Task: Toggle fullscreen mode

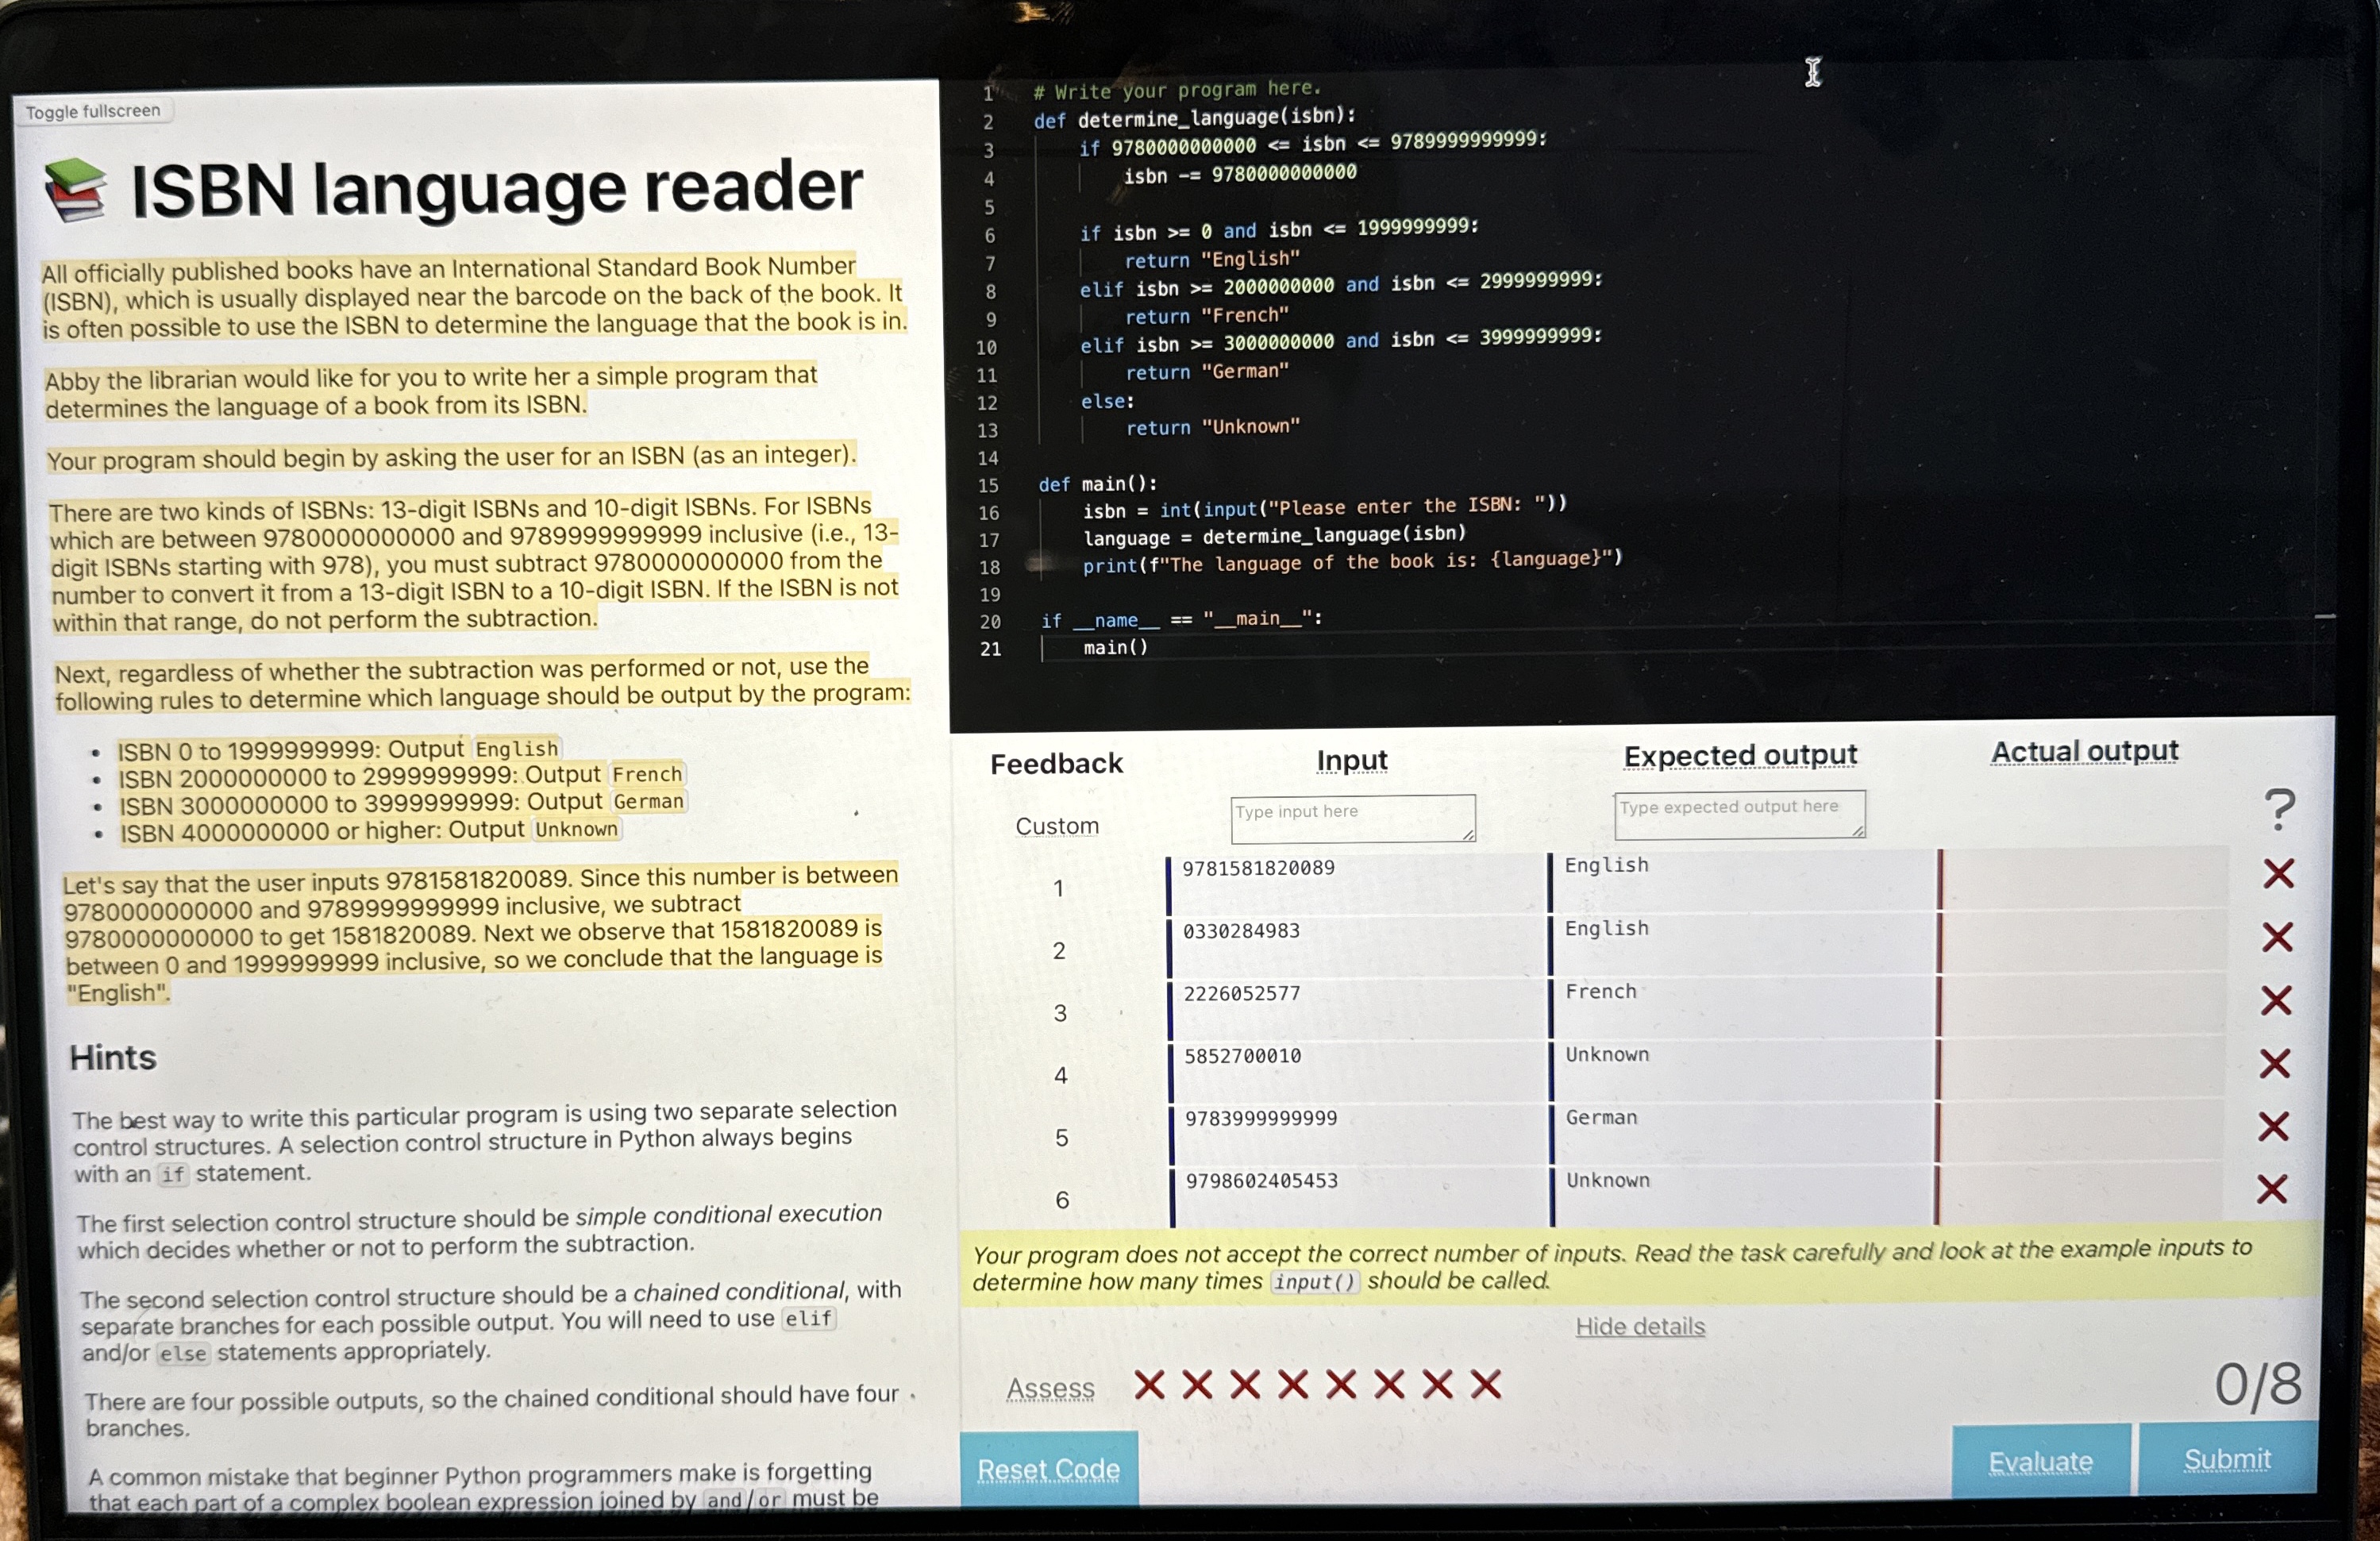Action: point(93,111)
